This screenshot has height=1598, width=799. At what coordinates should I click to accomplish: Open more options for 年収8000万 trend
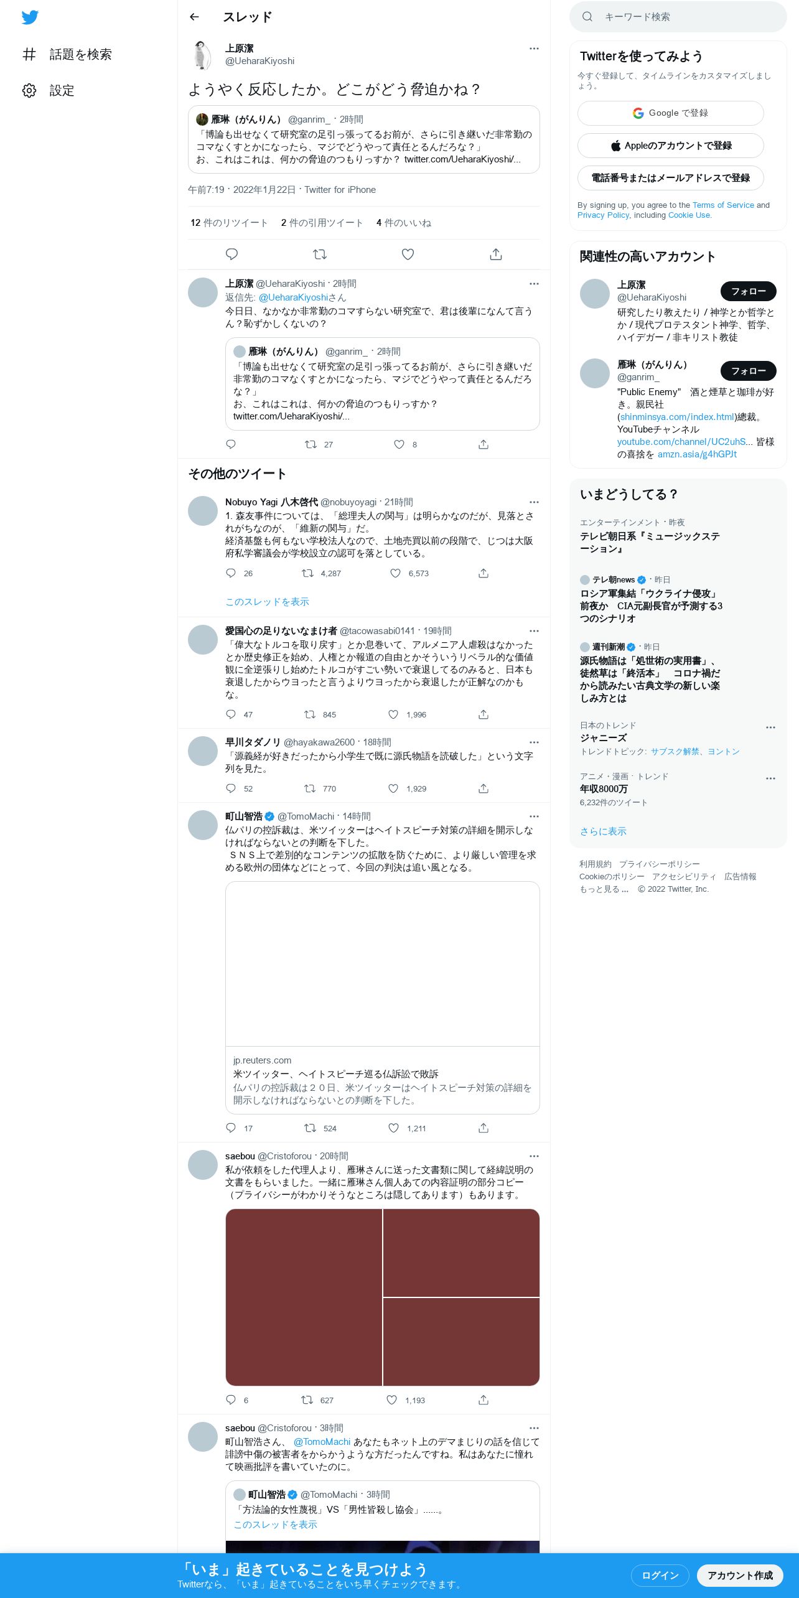(770, 778)
